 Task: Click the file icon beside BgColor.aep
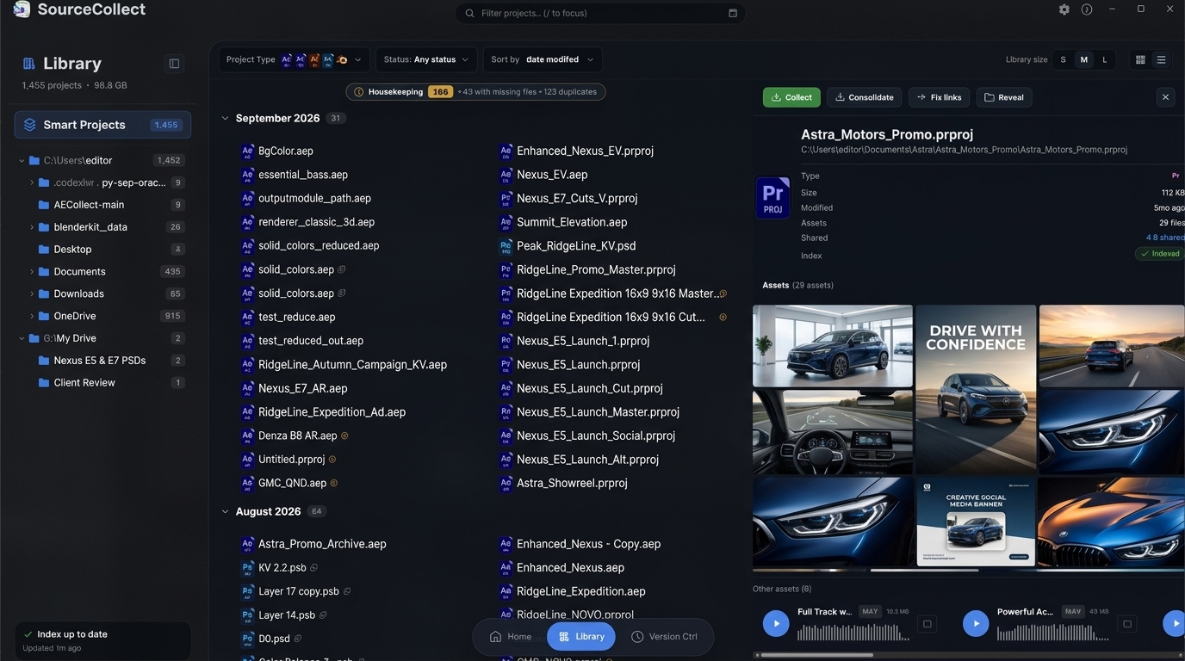[248, 151]
